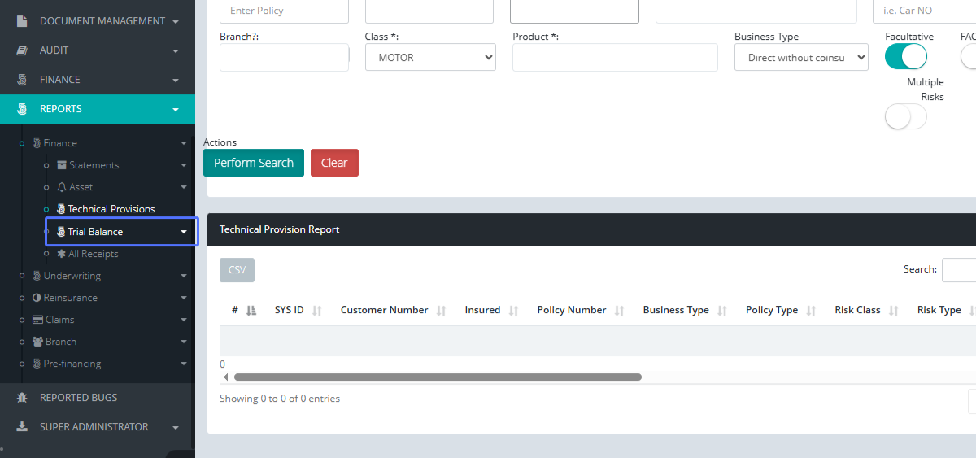Viewport: 976px width, 458px height.
Task: Expand the Trial Balance submenu arrow
Action: (184, 232)
